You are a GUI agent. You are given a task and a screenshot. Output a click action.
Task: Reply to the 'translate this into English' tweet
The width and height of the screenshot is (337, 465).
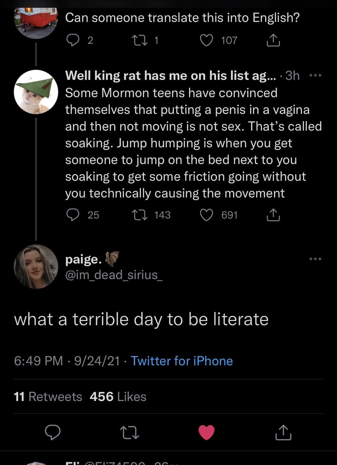pyautogui.click(x=71, y=40)
